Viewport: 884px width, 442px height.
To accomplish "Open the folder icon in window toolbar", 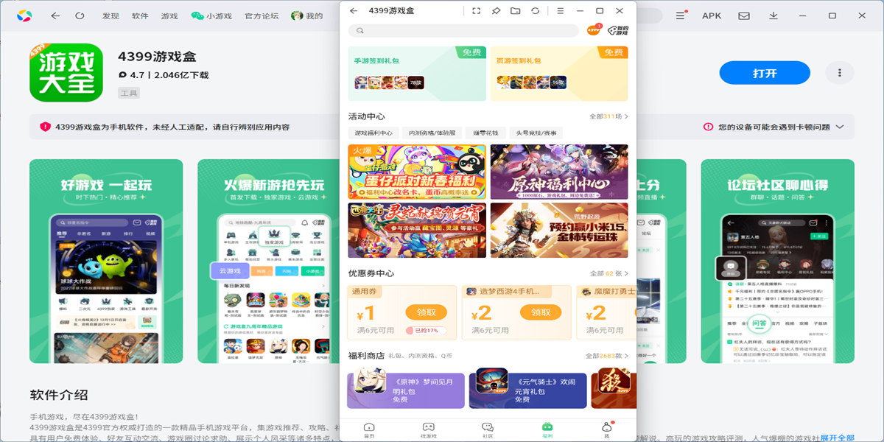I will (x=515, y=11).
